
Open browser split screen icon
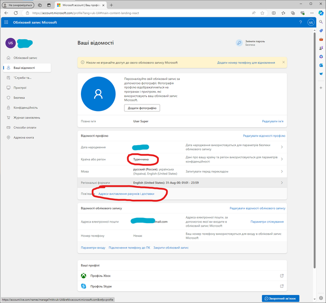click(274, 13)
